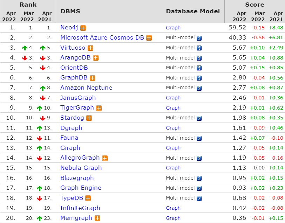
Task: Follow the ArangoDB link
Action: 75,57
